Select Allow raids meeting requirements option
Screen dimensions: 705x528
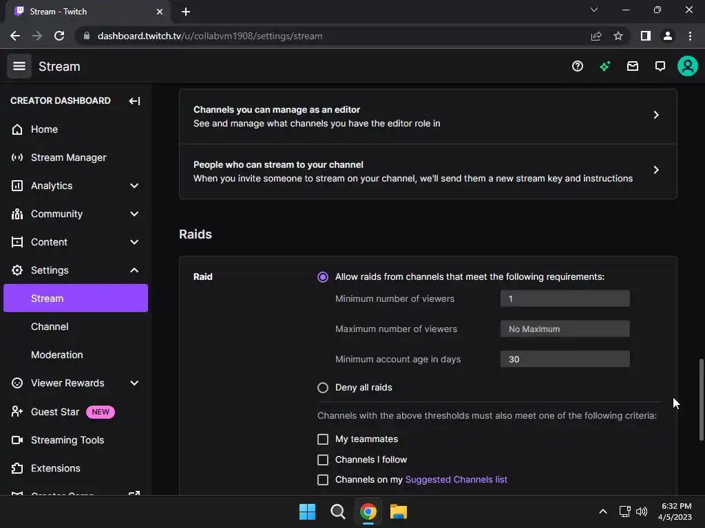[x=323, y=277]
